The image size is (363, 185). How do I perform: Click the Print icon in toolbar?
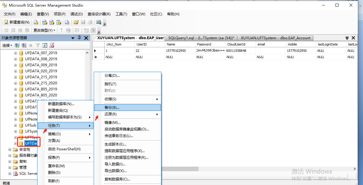[x=90, y=22]
